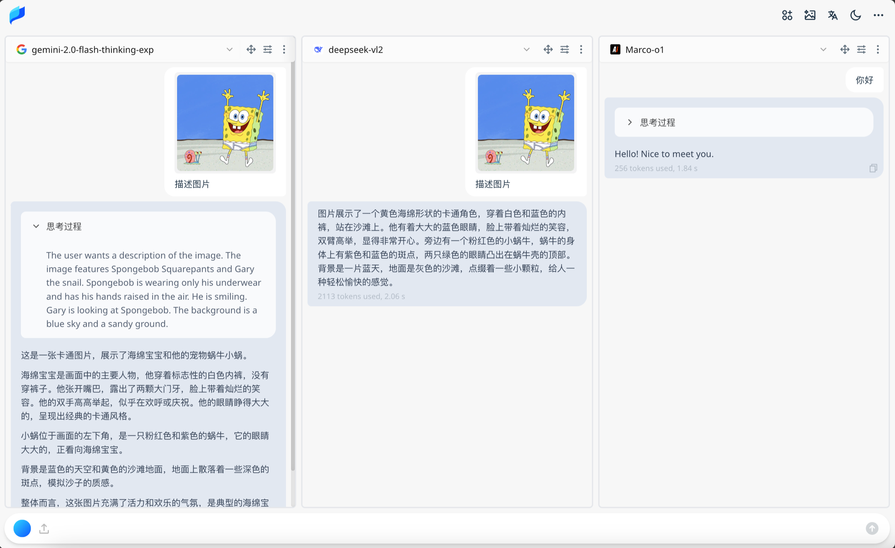Copy the 'Hello! Nice to meet you' reply
The height and width of the screenshot is (548, 895).
pos(873,168)
